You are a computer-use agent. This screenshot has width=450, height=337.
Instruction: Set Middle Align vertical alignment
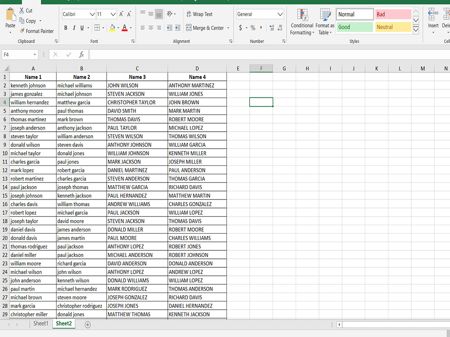click(x=151, y=13)
